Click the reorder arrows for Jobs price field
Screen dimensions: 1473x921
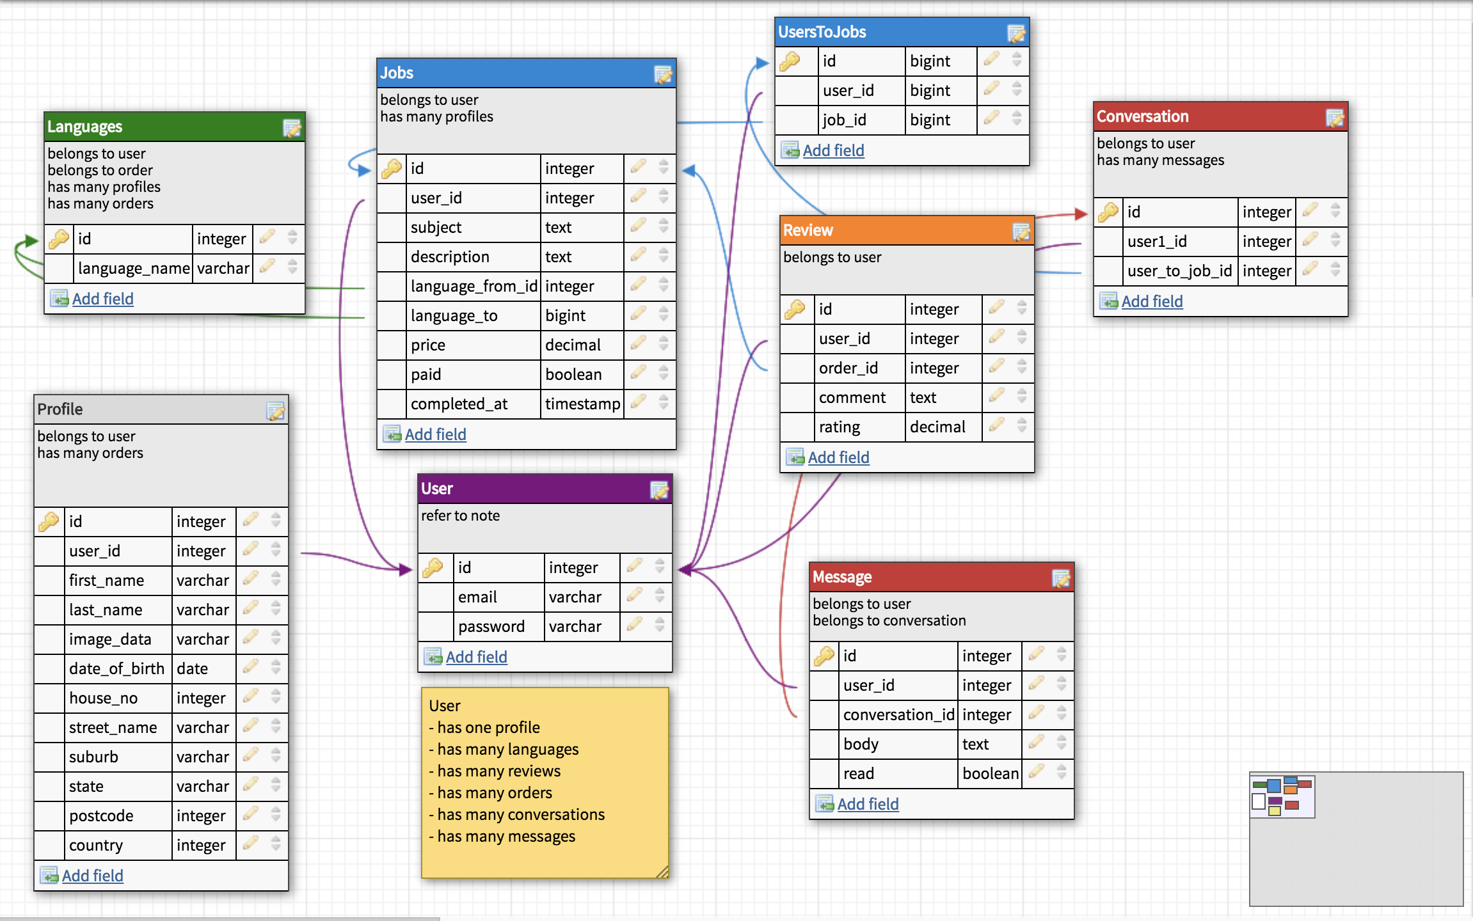point(664,343)
